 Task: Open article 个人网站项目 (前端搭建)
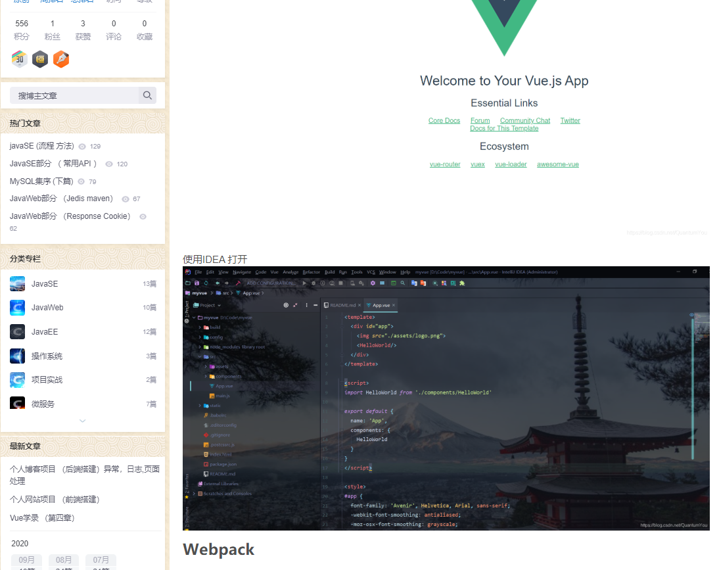[55, 500]
